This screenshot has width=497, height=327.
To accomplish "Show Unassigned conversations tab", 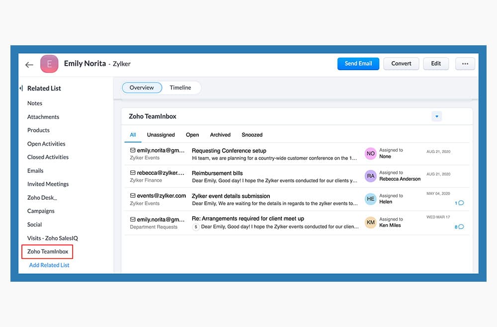I will pyautogui.click(x=161, y=135).
